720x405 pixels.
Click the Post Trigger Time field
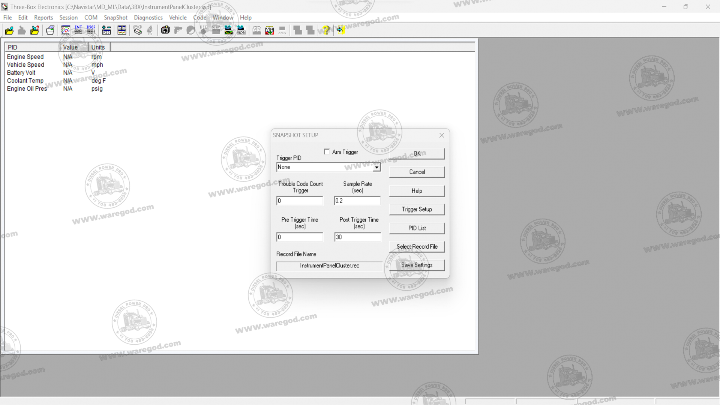[x=357, y=237]
